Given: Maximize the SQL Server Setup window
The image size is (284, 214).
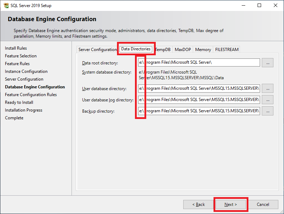Looking at the screenshot, I should tap(259, 5).
